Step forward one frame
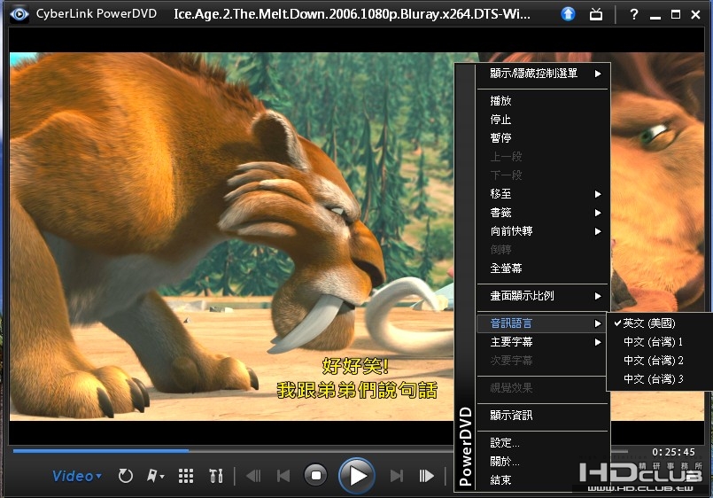The image size is (713, 498). point(426,476)
